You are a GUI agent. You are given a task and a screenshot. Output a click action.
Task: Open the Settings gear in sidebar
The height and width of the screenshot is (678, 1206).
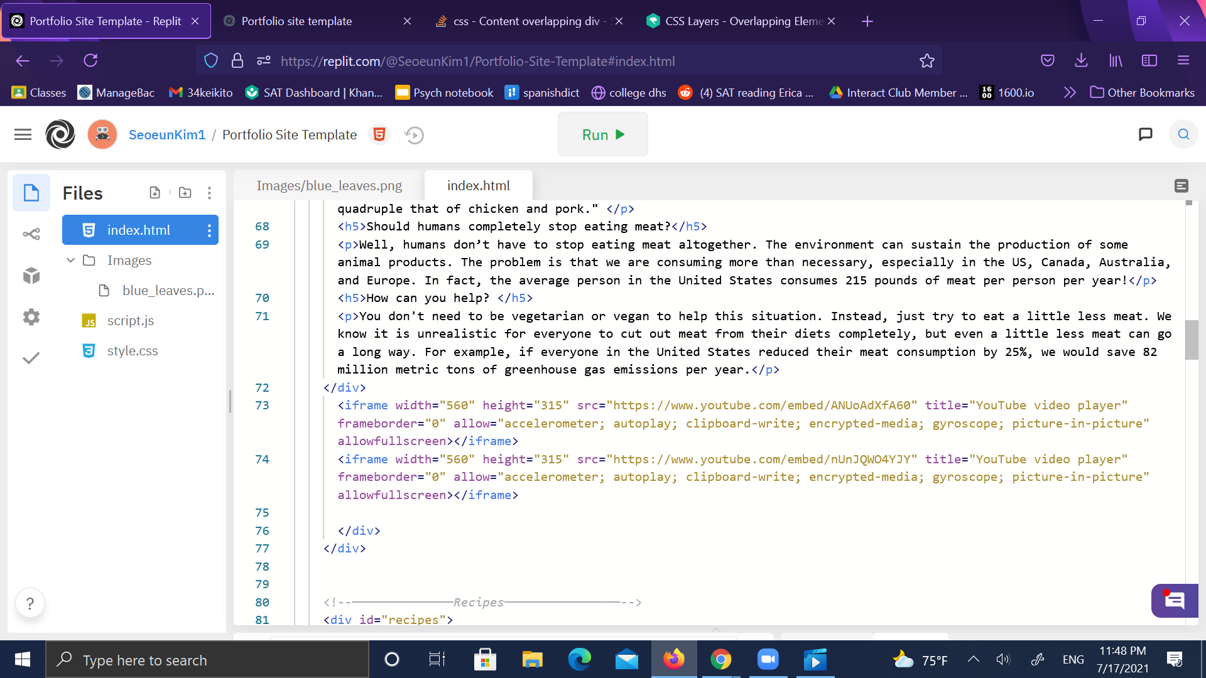point(31,317)
